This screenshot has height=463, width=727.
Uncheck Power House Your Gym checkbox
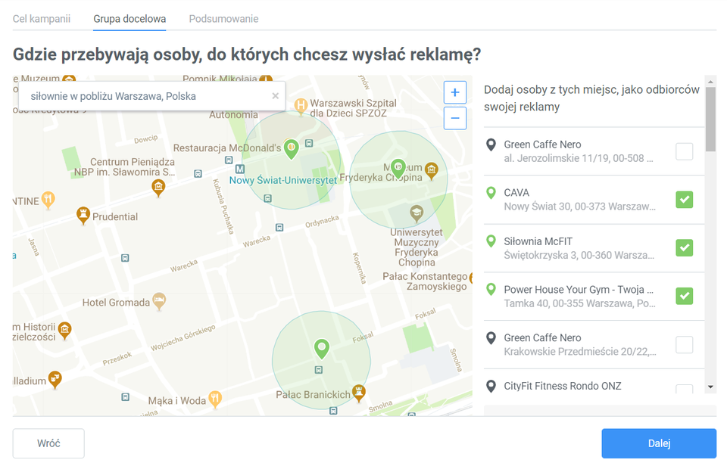685,296
